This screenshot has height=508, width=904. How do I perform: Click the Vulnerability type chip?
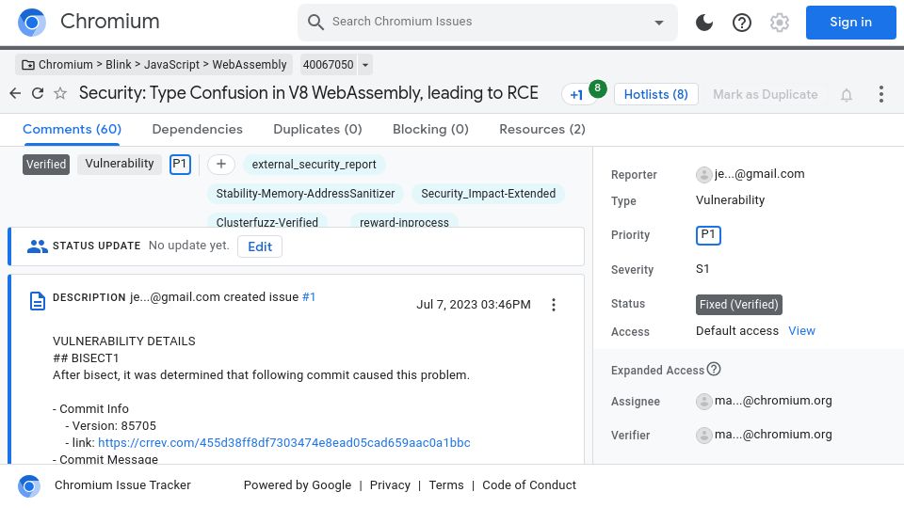point(120,164)
